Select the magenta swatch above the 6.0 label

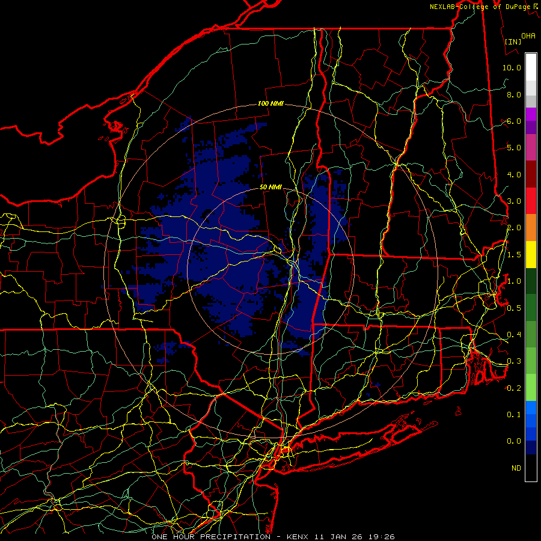click(x=531, y=114)
